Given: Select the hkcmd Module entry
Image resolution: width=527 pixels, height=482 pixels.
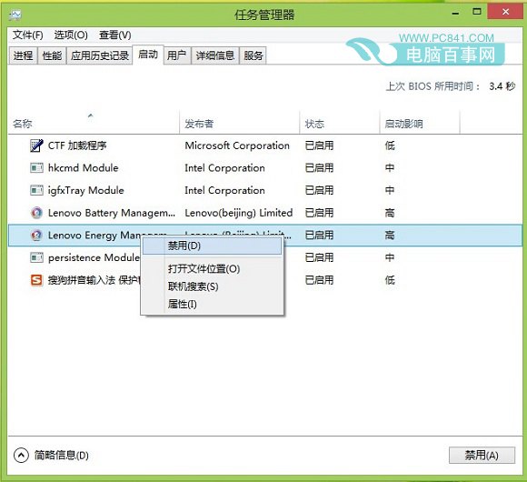Looking at the screenshot, I should (x=84, y=168).
